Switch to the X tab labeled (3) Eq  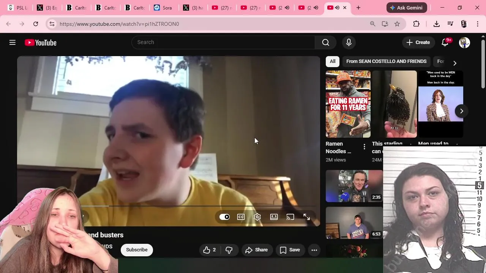[47, 8]
